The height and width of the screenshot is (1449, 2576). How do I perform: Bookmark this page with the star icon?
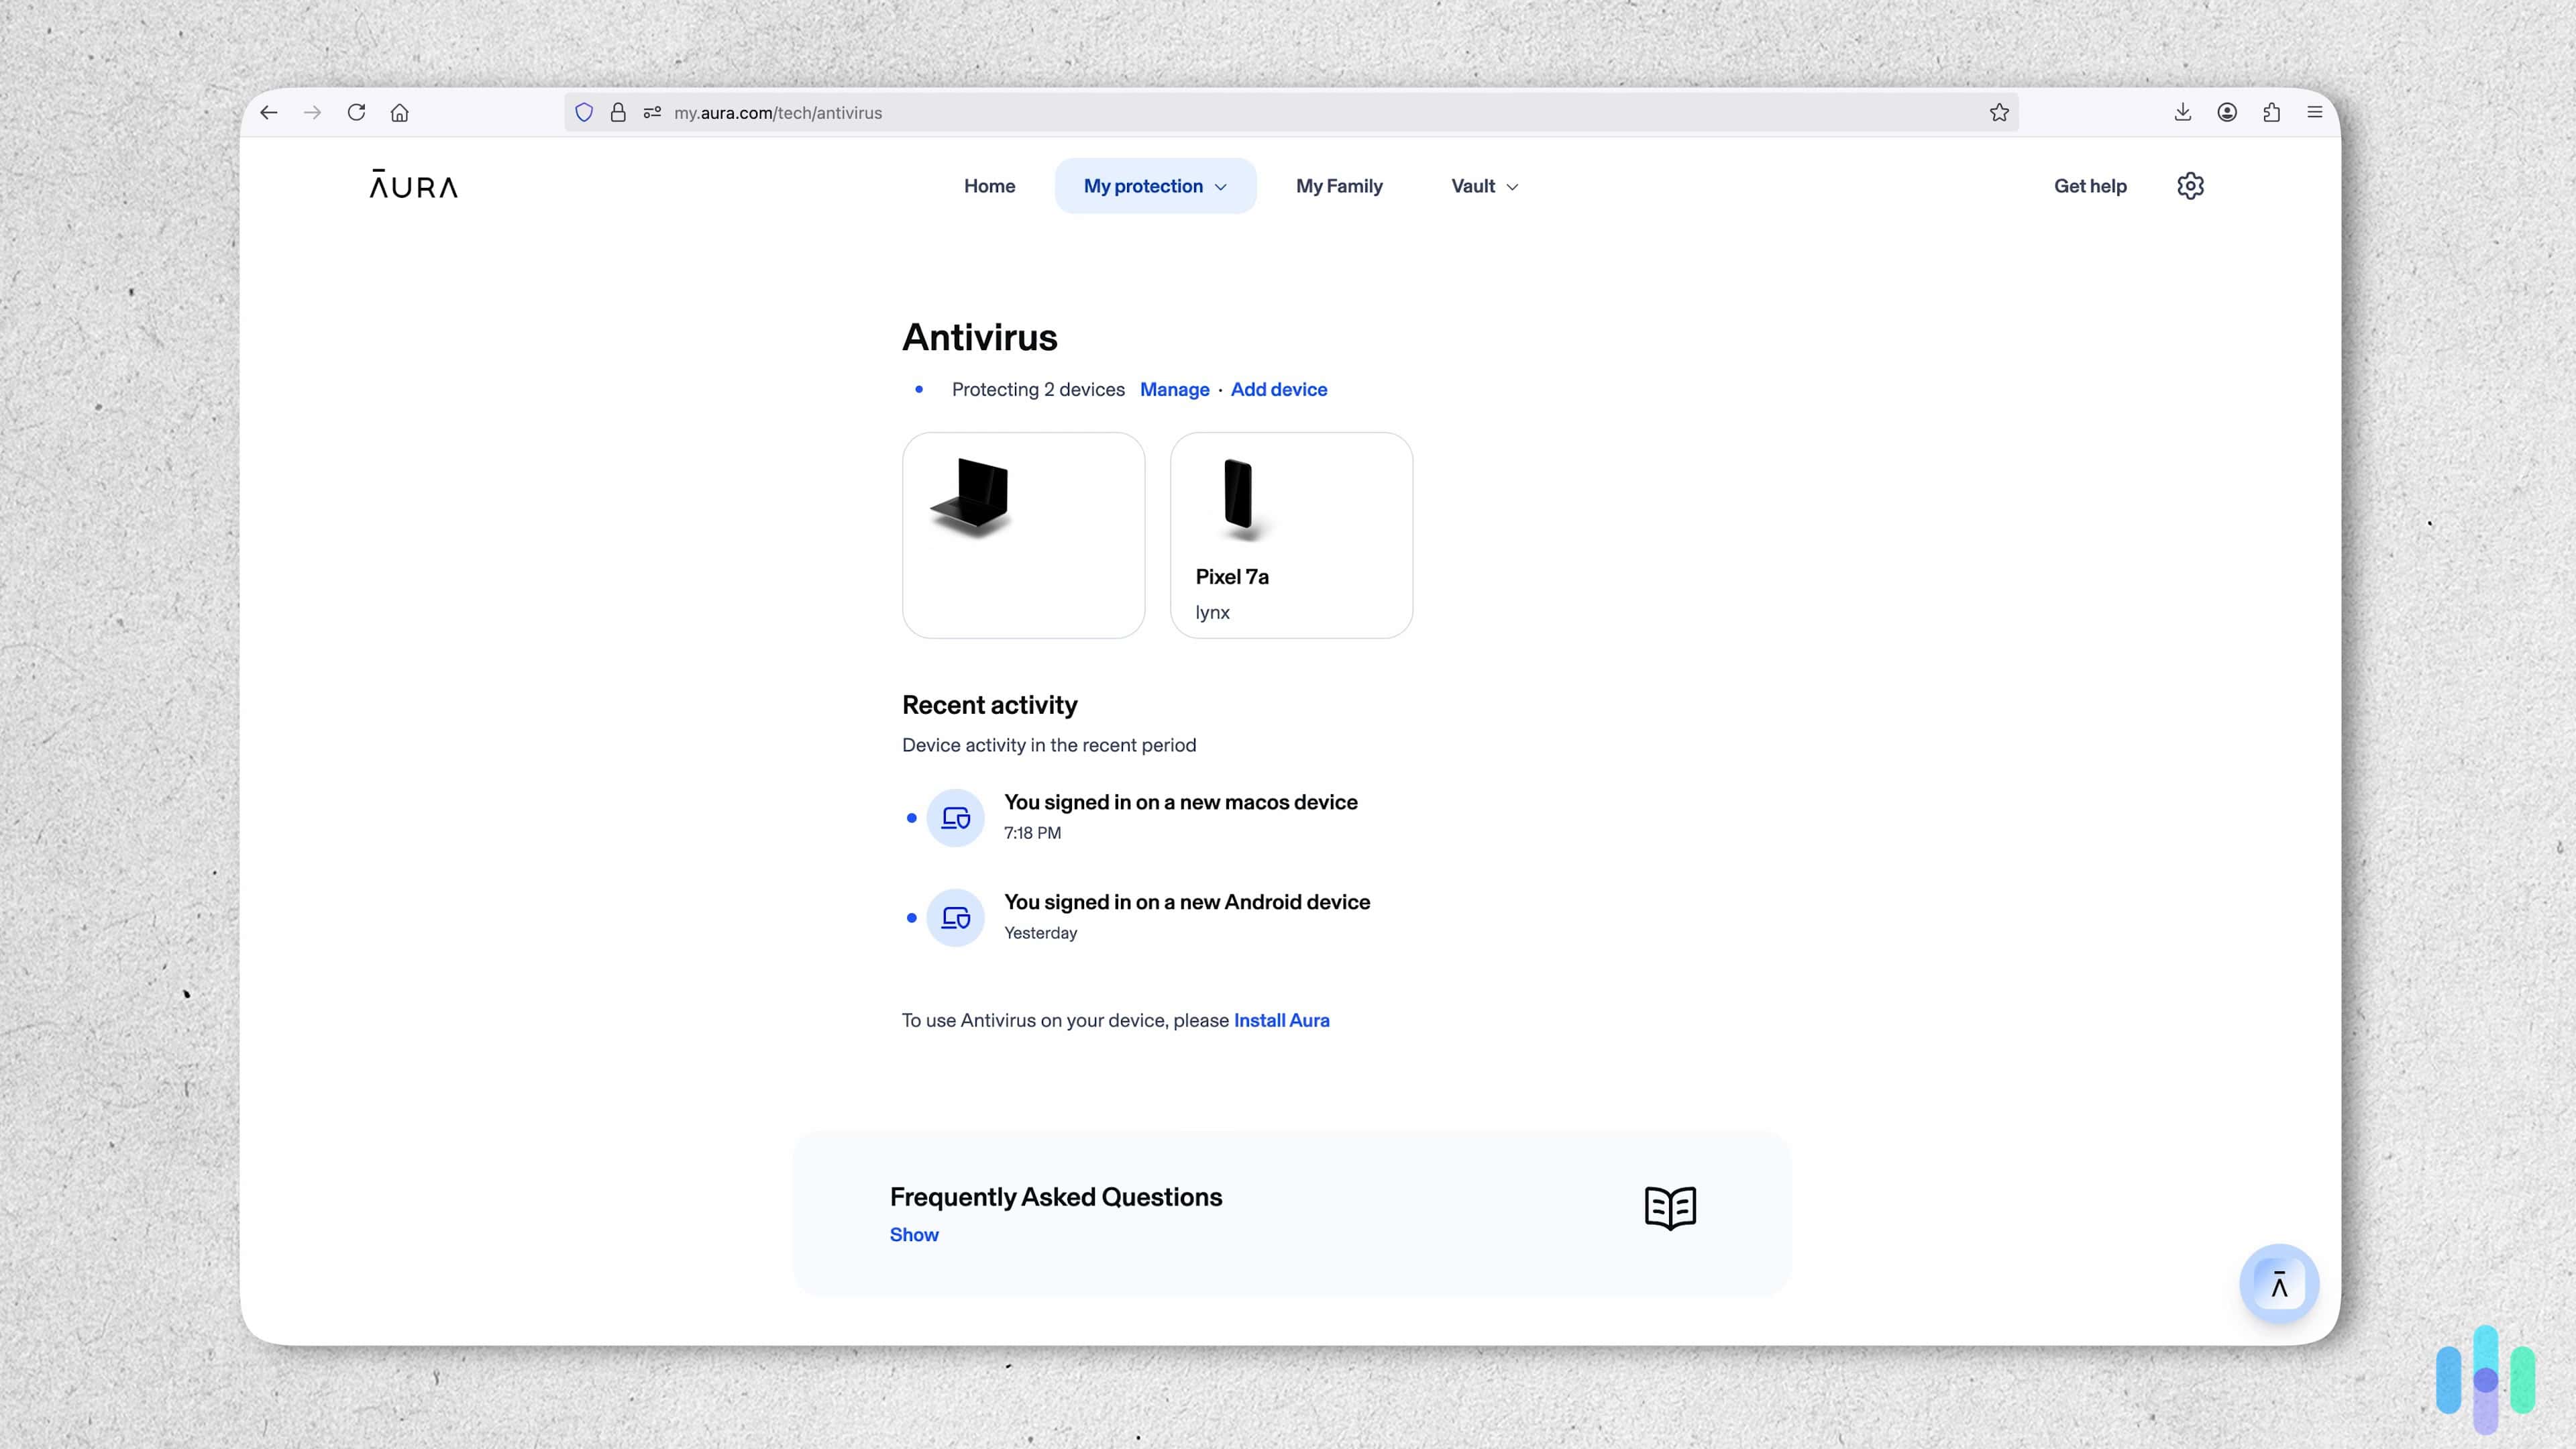(x=1999, y=113)
